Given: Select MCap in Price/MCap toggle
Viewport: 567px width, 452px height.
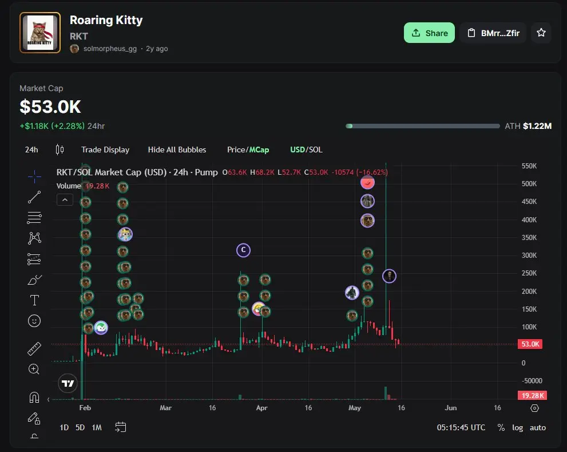Looking at the screenshot, I should tap(259, 150).
